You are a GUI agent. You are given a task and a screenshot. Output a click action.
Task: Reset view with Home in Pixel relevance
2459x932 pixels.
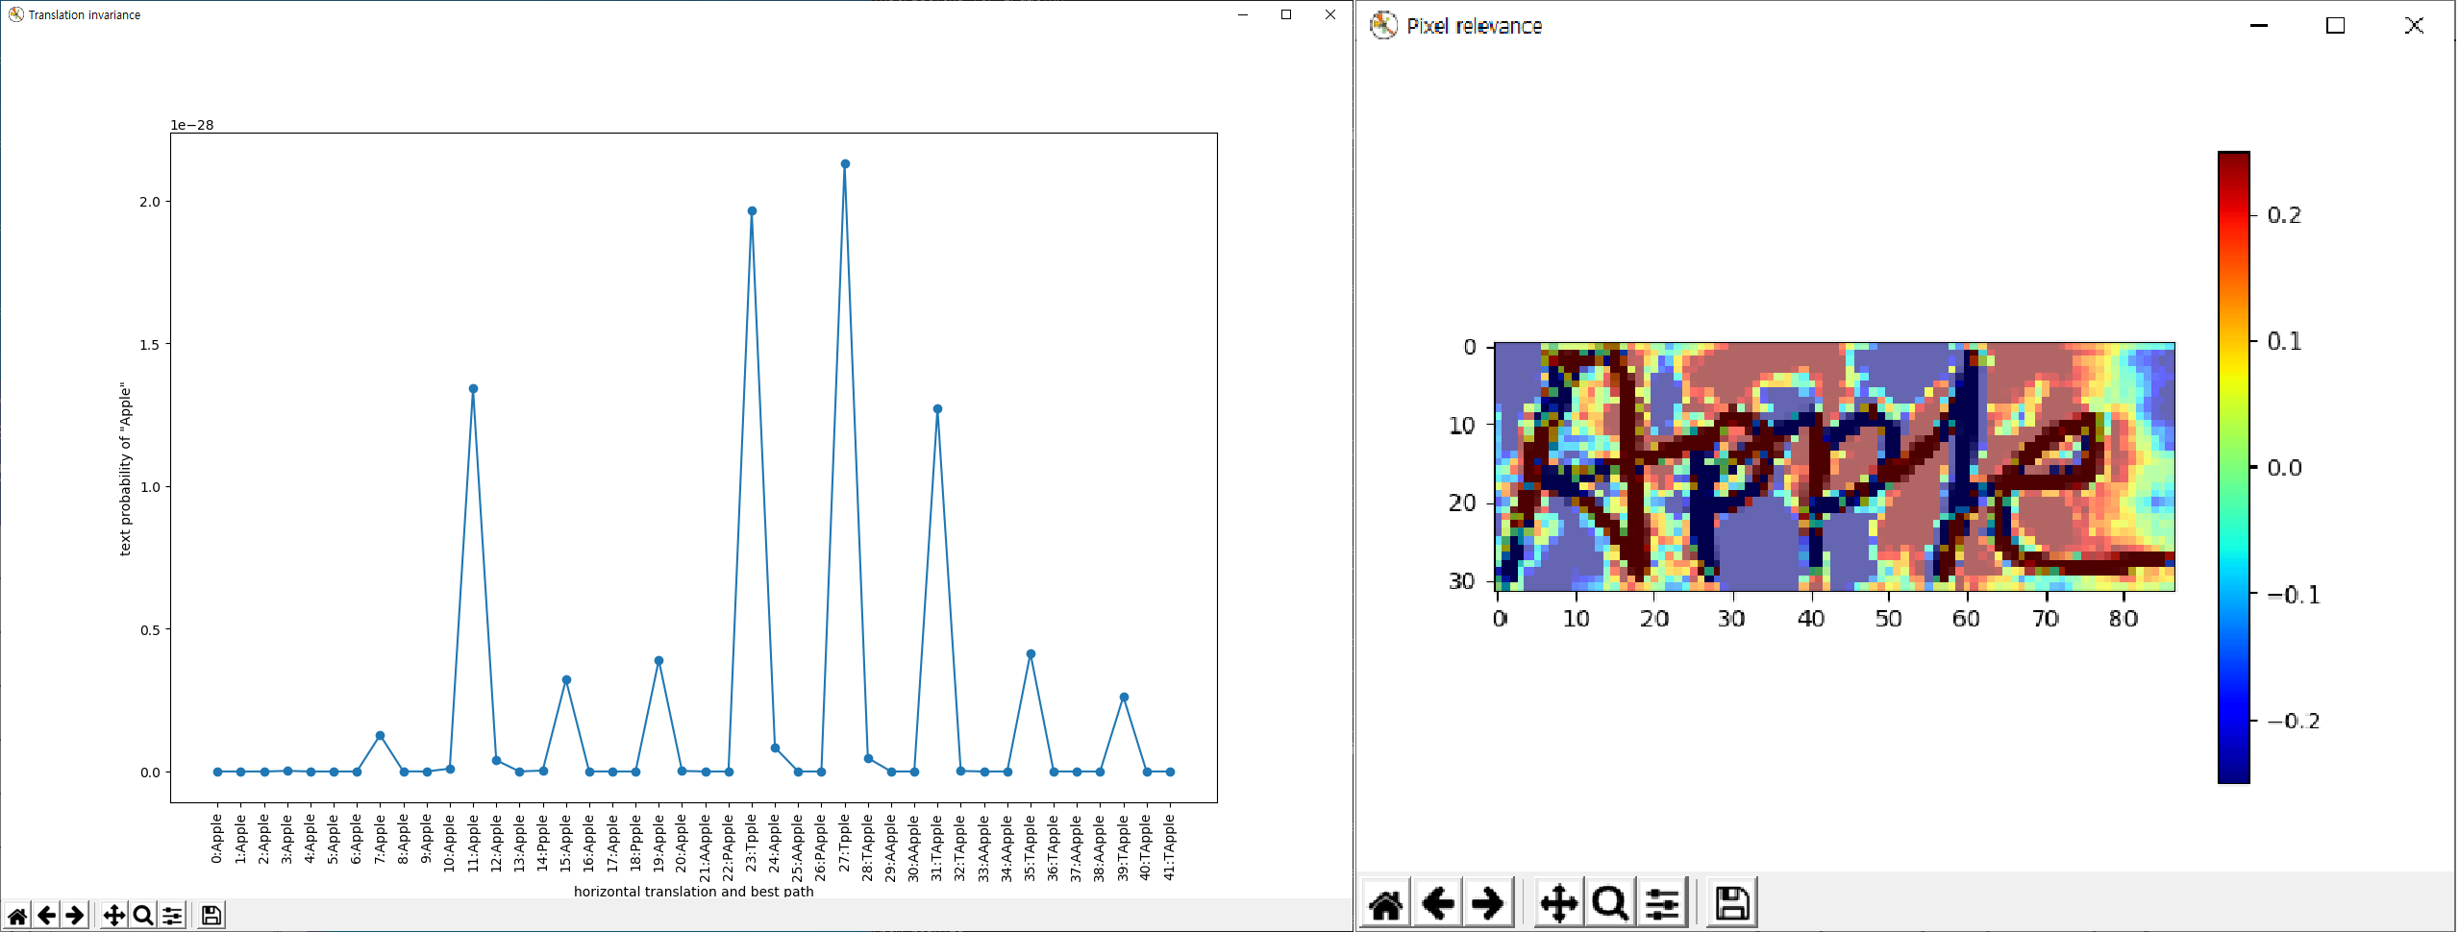pos(1385,903)
